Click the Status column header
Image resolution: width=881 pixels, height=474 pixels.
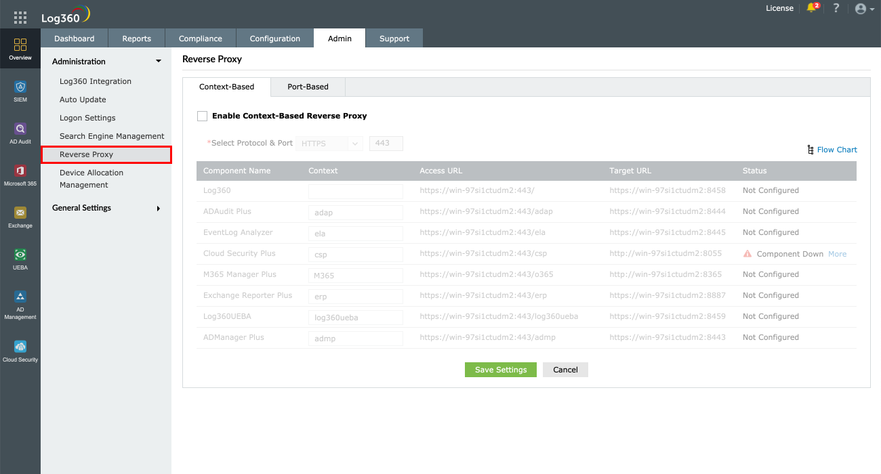click(x=755, y=171)
